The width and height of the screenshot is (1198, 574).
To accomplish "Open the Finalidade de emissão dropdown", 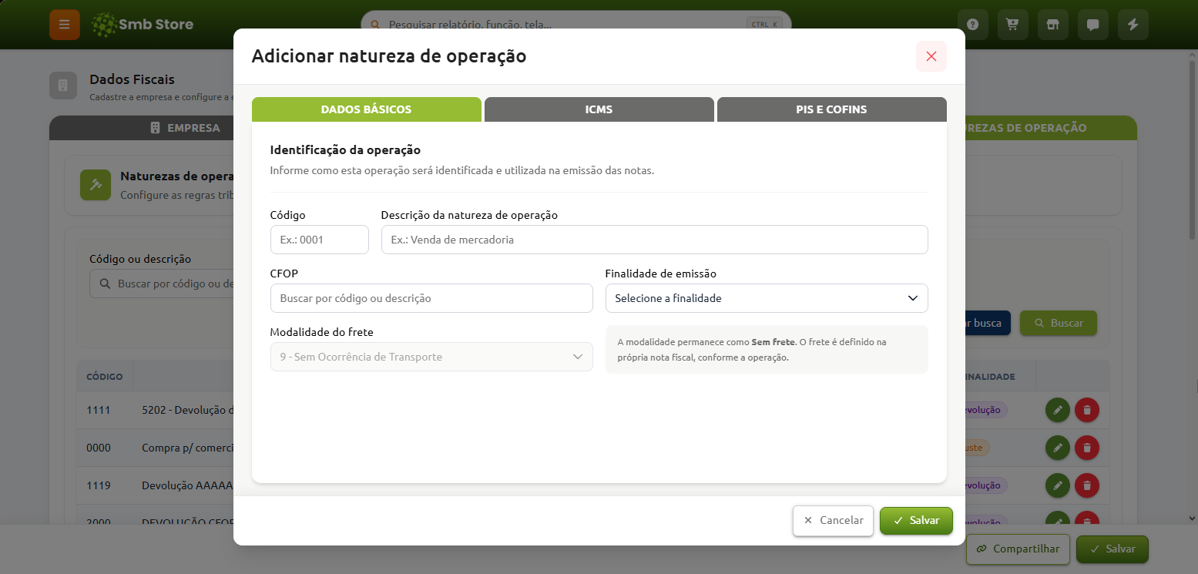I will click(x=767, y=298).
